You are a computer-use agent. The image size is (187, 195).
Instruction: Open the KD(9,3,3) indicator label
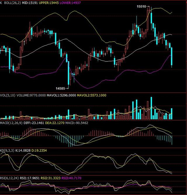click(8, 150)
